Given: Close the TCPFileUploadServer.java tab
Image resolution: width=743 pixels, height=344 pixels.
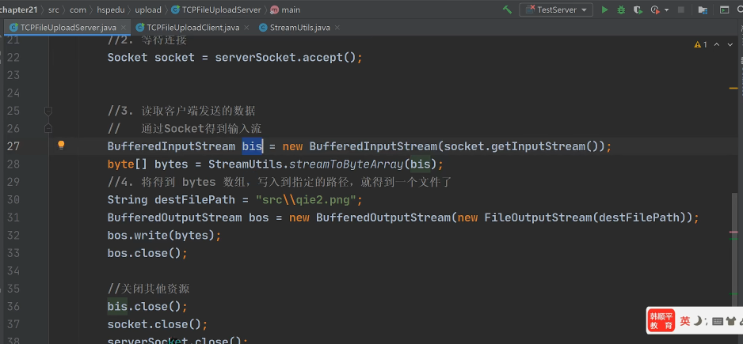Looking at the screenshot, I should tap(124, 28).
